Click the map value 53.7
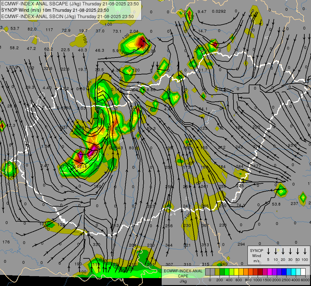 [x=15, y=28]
